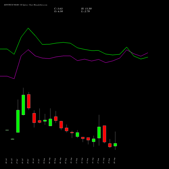Select the red candle for 19 Aug

click(x=110, y=145)
